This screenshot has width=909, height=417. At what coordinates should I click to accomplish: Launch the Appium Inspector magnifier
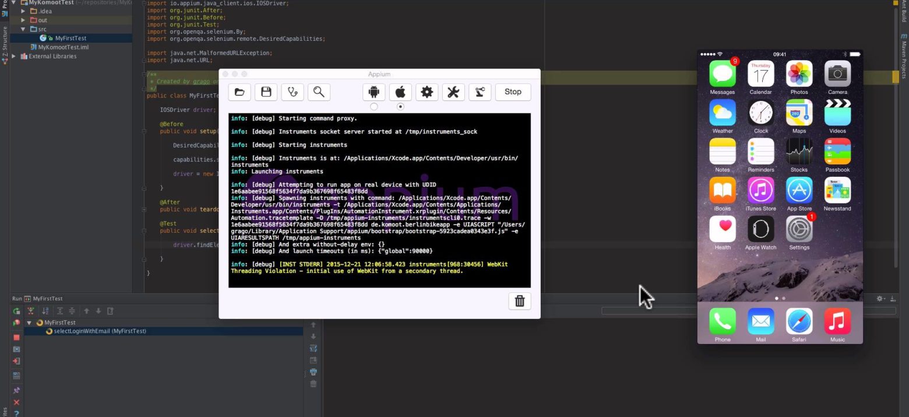click(x=319, y=92)
